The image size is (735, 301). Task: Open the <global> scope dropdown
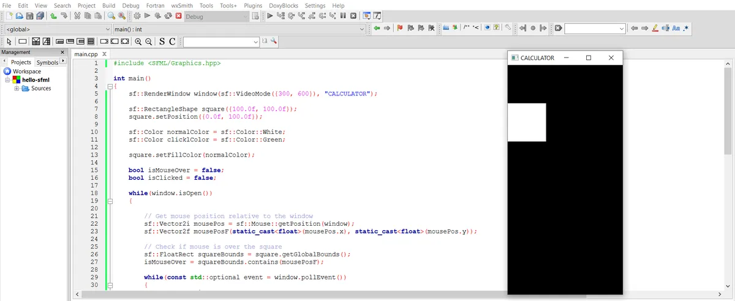[x=58, y=29]
